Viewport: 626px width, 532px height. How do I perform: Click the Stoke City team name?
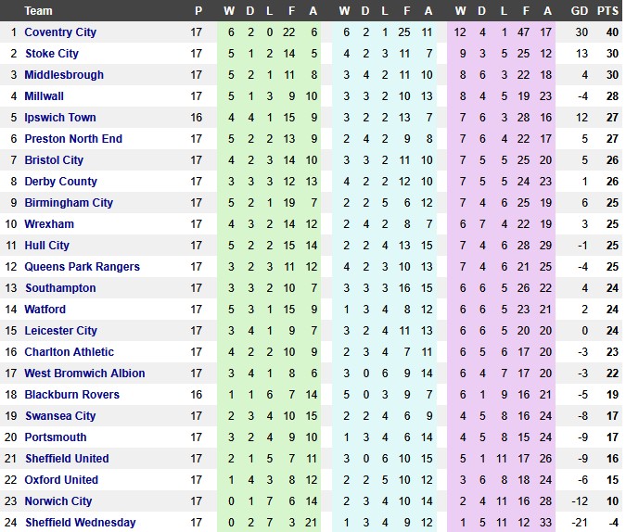pos(52,54)
